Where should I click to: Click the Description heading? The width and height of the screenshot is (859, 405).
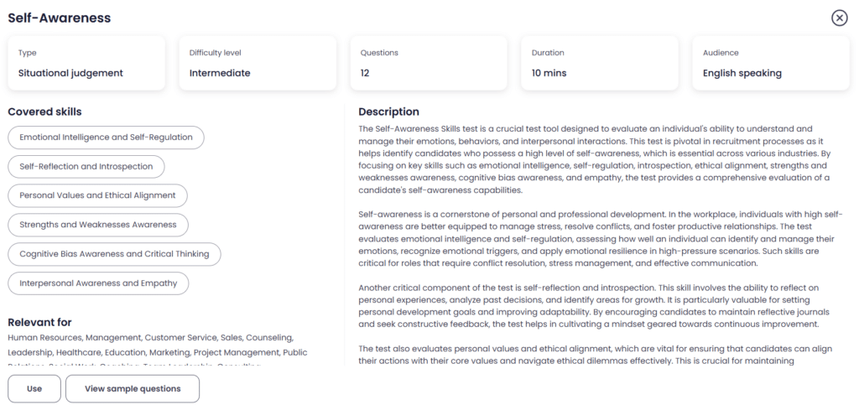pyautogui.click(x=388, y=112)
